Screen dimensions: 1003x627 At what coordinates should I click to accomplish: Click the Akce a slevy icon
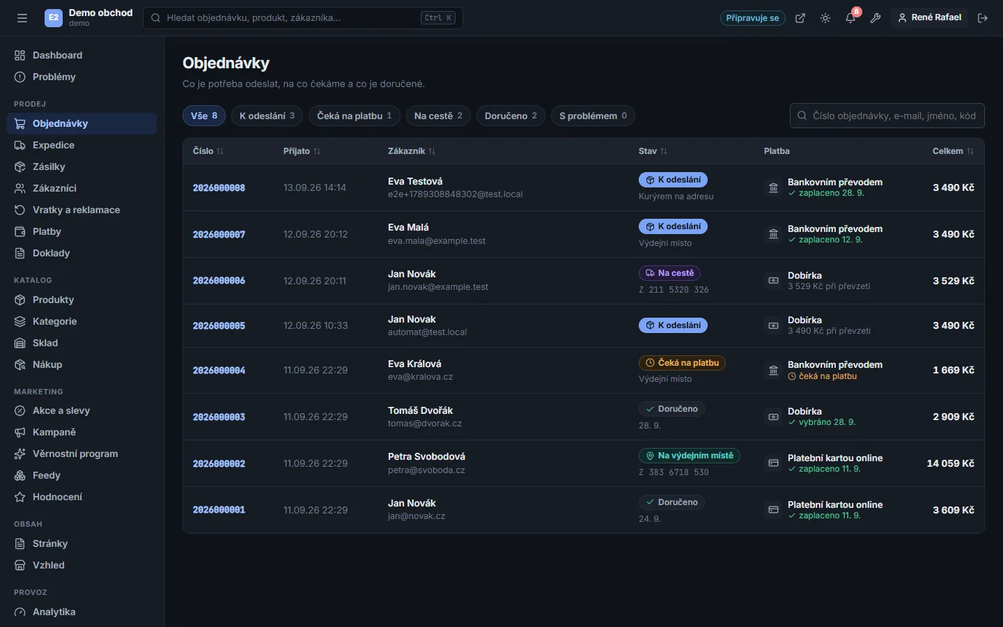point(20,410)
